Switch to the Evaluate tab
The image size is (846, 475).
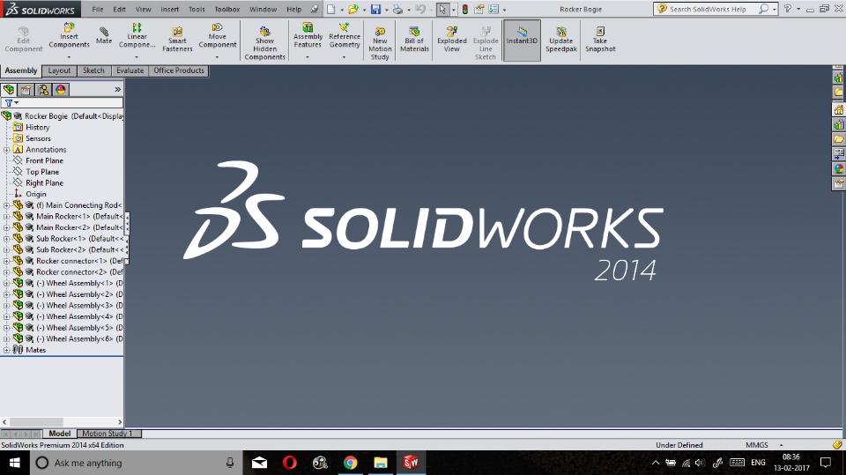tap(130, 71)
